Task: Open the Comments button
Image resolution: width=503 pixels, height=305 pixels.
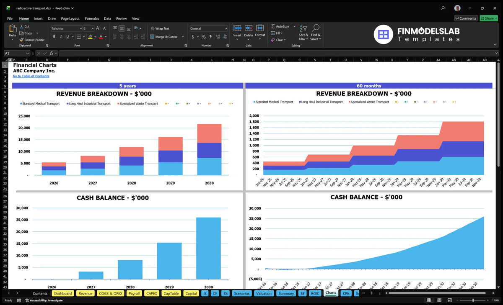Action: pyautogui.click(x=466, y=18)
